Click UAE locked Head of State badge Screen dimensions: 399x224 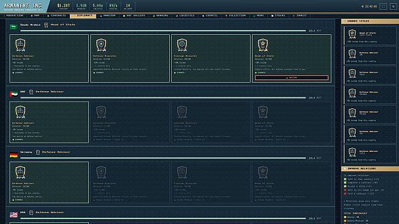tap(262, 112)
